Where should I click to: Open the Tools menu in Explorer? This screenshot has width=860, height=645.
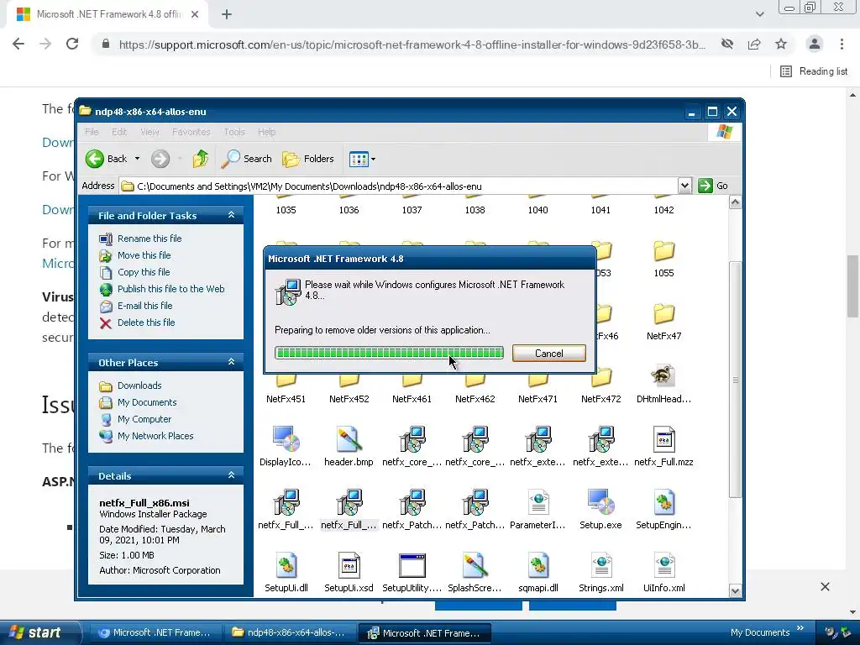tap(234, 132)
